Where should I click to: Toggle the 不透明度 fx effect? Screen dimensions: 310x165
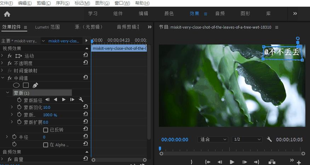(10, 63)
